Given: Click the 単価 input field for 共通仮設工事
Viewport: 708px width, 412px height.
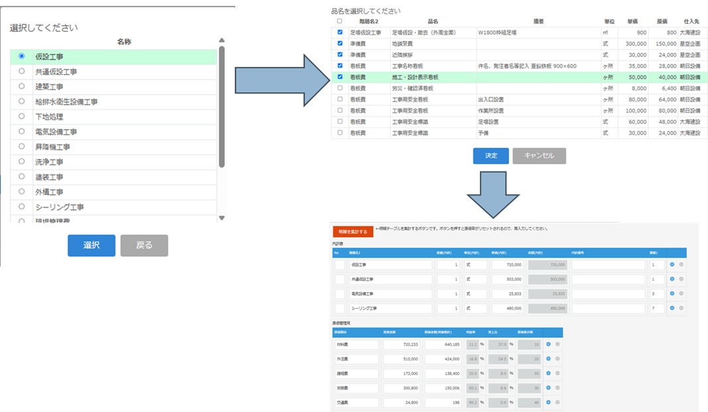Looking at the screenshot, I should tap(507, 279).
